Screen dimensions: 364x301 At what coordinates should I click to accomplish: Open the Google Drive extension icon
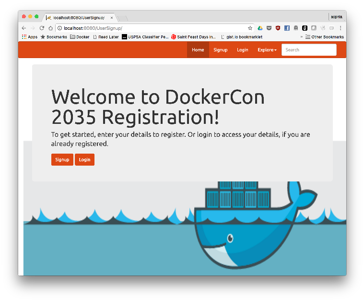pos(260,28)
